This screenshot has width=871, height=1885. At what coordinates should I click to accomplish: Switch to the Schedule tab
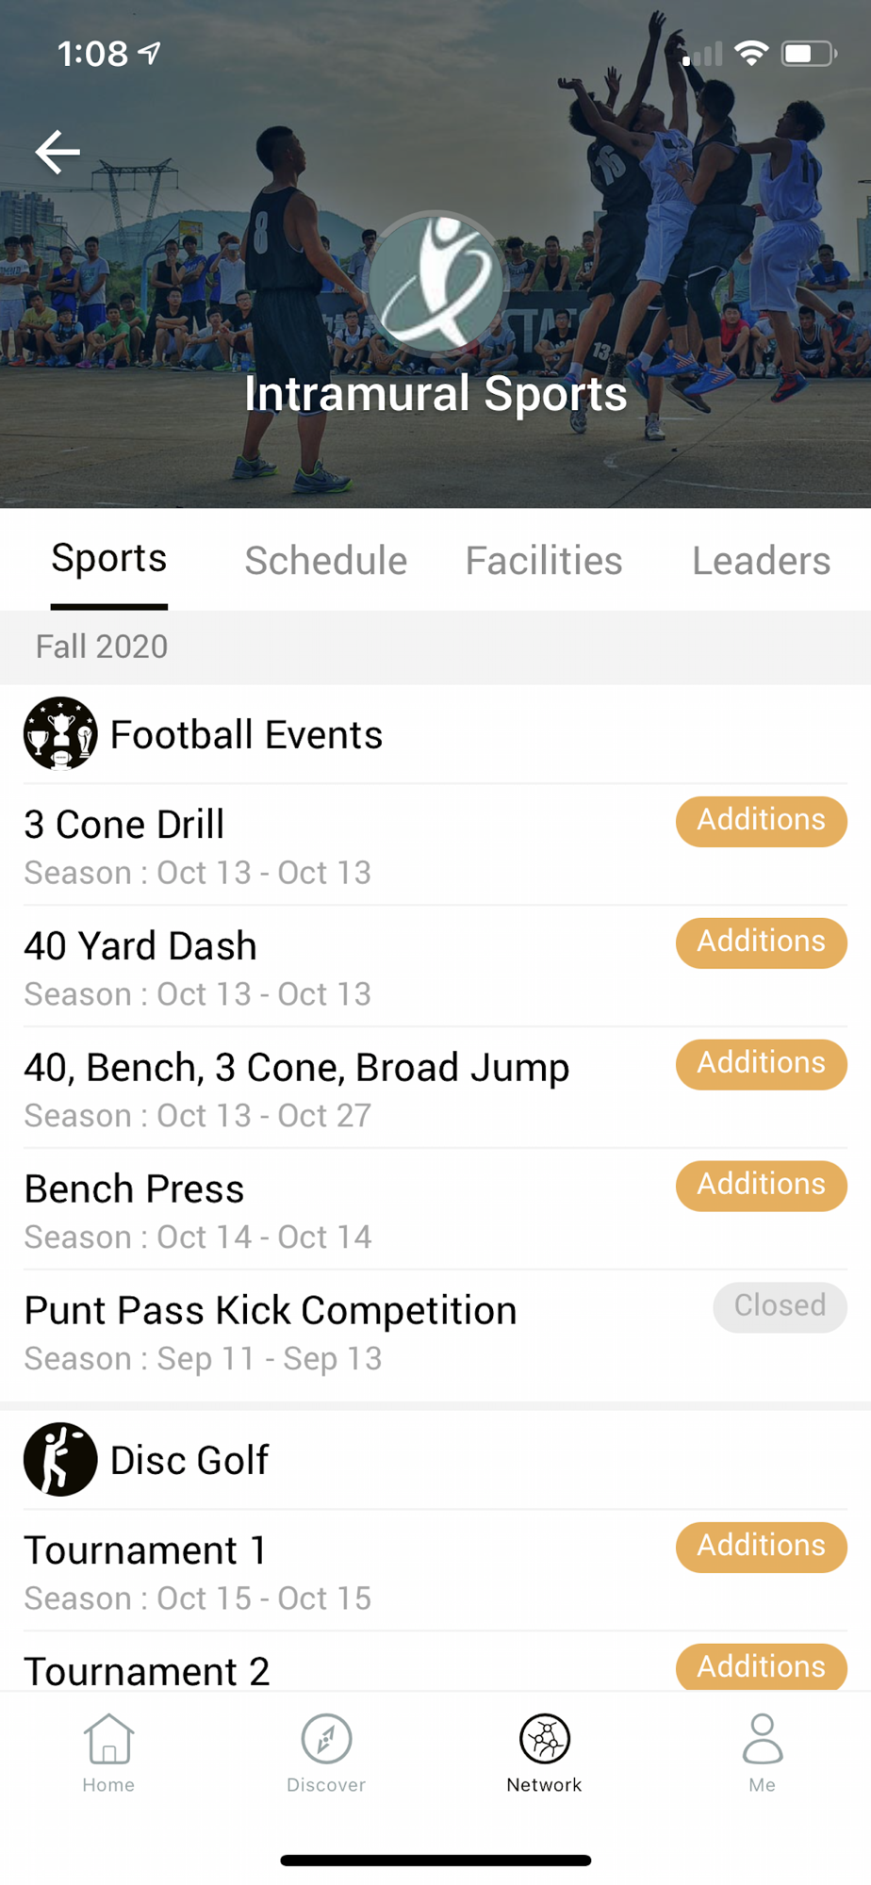326,561
